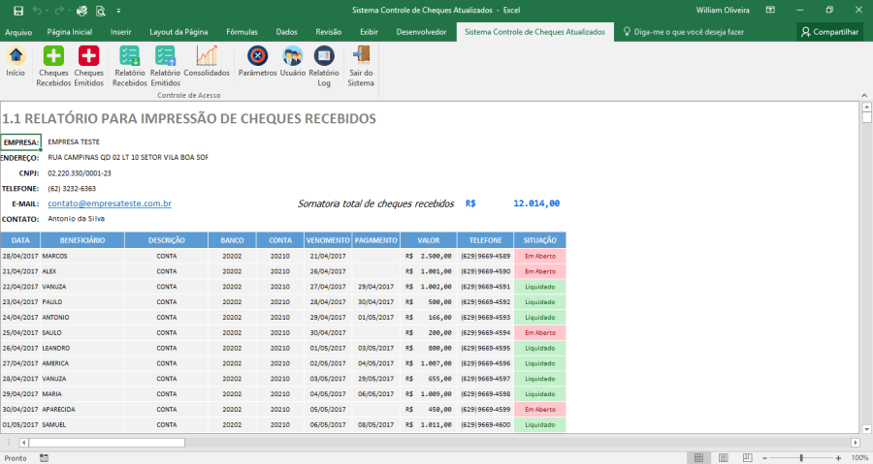Click the horizontal scrollbar thumb
Image resolution: width=873 pixels, height=464 pixels.
pyautogui.click(x=107, y=443)
